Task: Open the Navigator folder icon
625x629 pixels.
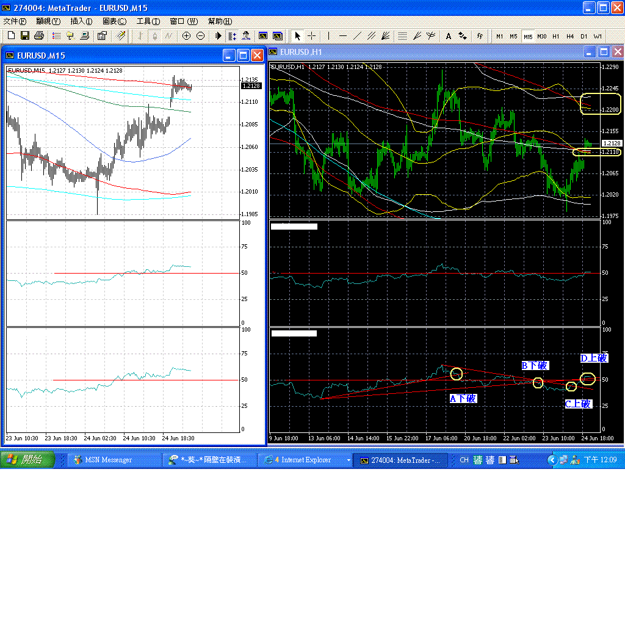Action: coord(71,35)
